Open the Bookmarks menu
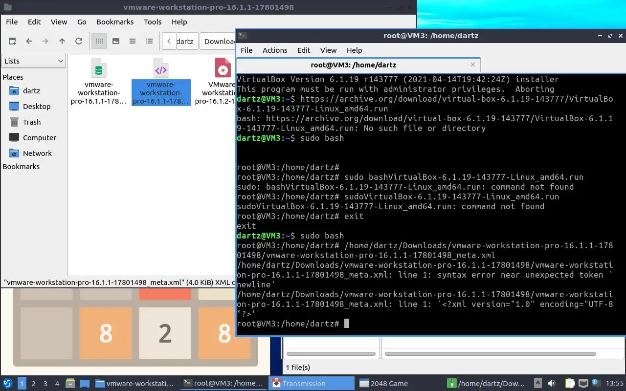Screen dimensions: 626x391 coord(115,22)
